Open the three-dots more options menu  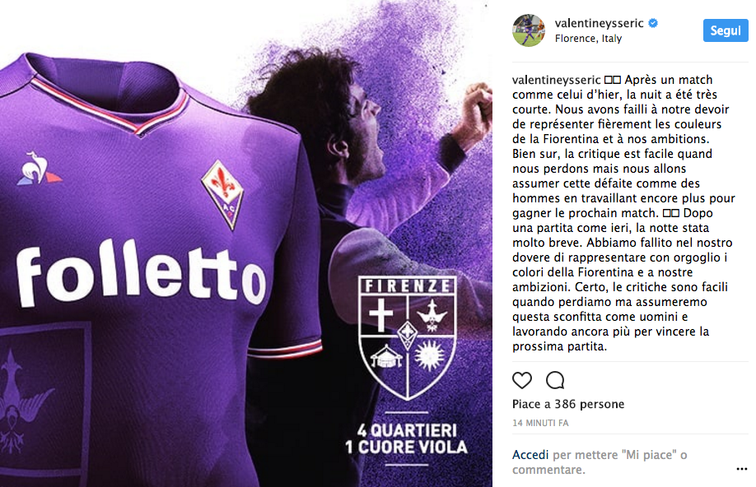point(741,469)
